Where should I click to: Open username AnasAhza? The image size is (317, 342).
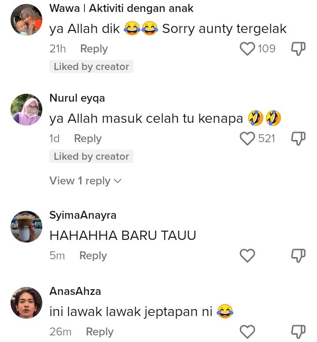coord(75,291)
